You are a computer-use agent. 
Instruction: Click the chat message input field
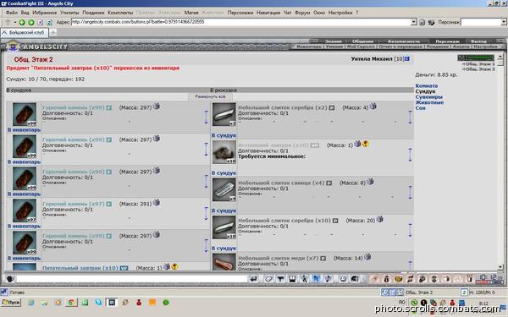point(131,278)
